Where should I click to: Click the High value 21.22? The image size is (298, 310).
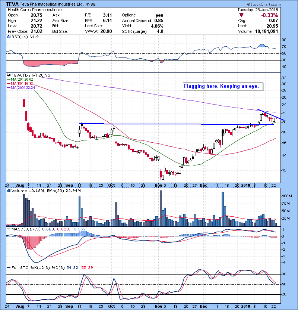tap(36, 21)
